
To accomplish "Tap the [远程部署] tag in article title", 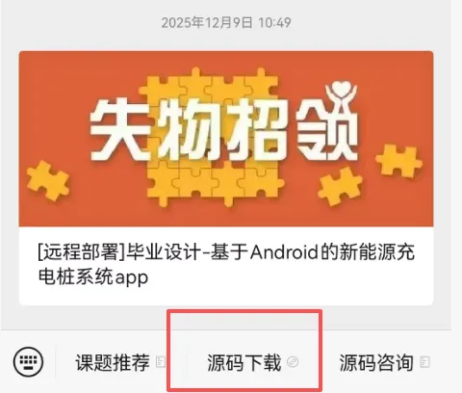I will coord(82,252).
